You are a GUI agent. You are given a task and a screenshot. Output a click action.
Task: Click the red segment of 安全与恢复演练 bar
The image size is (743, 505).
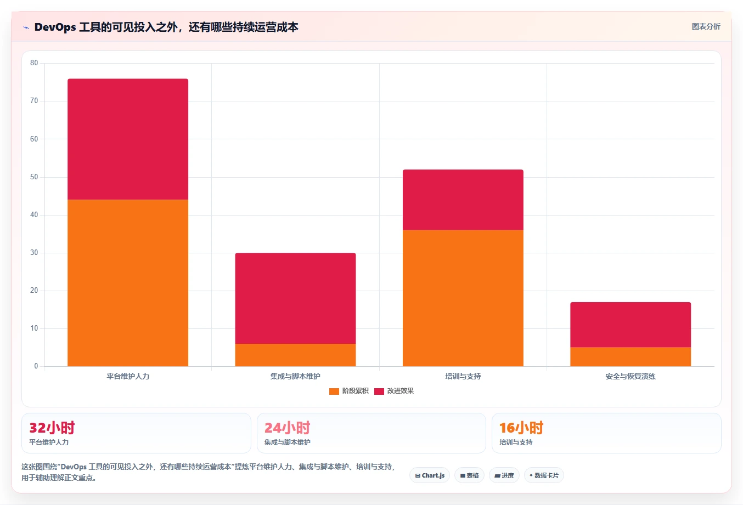click(x=631, y=325)
